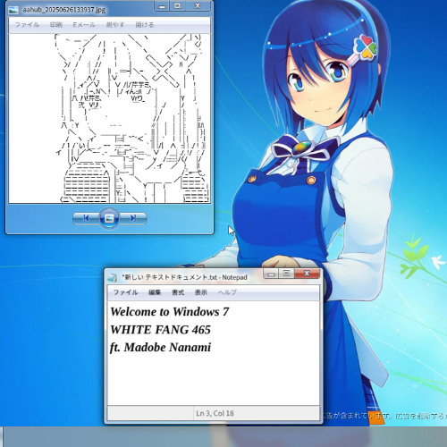
Task: Open 印刷 menu in photo viewer
Action: (56, 25)
